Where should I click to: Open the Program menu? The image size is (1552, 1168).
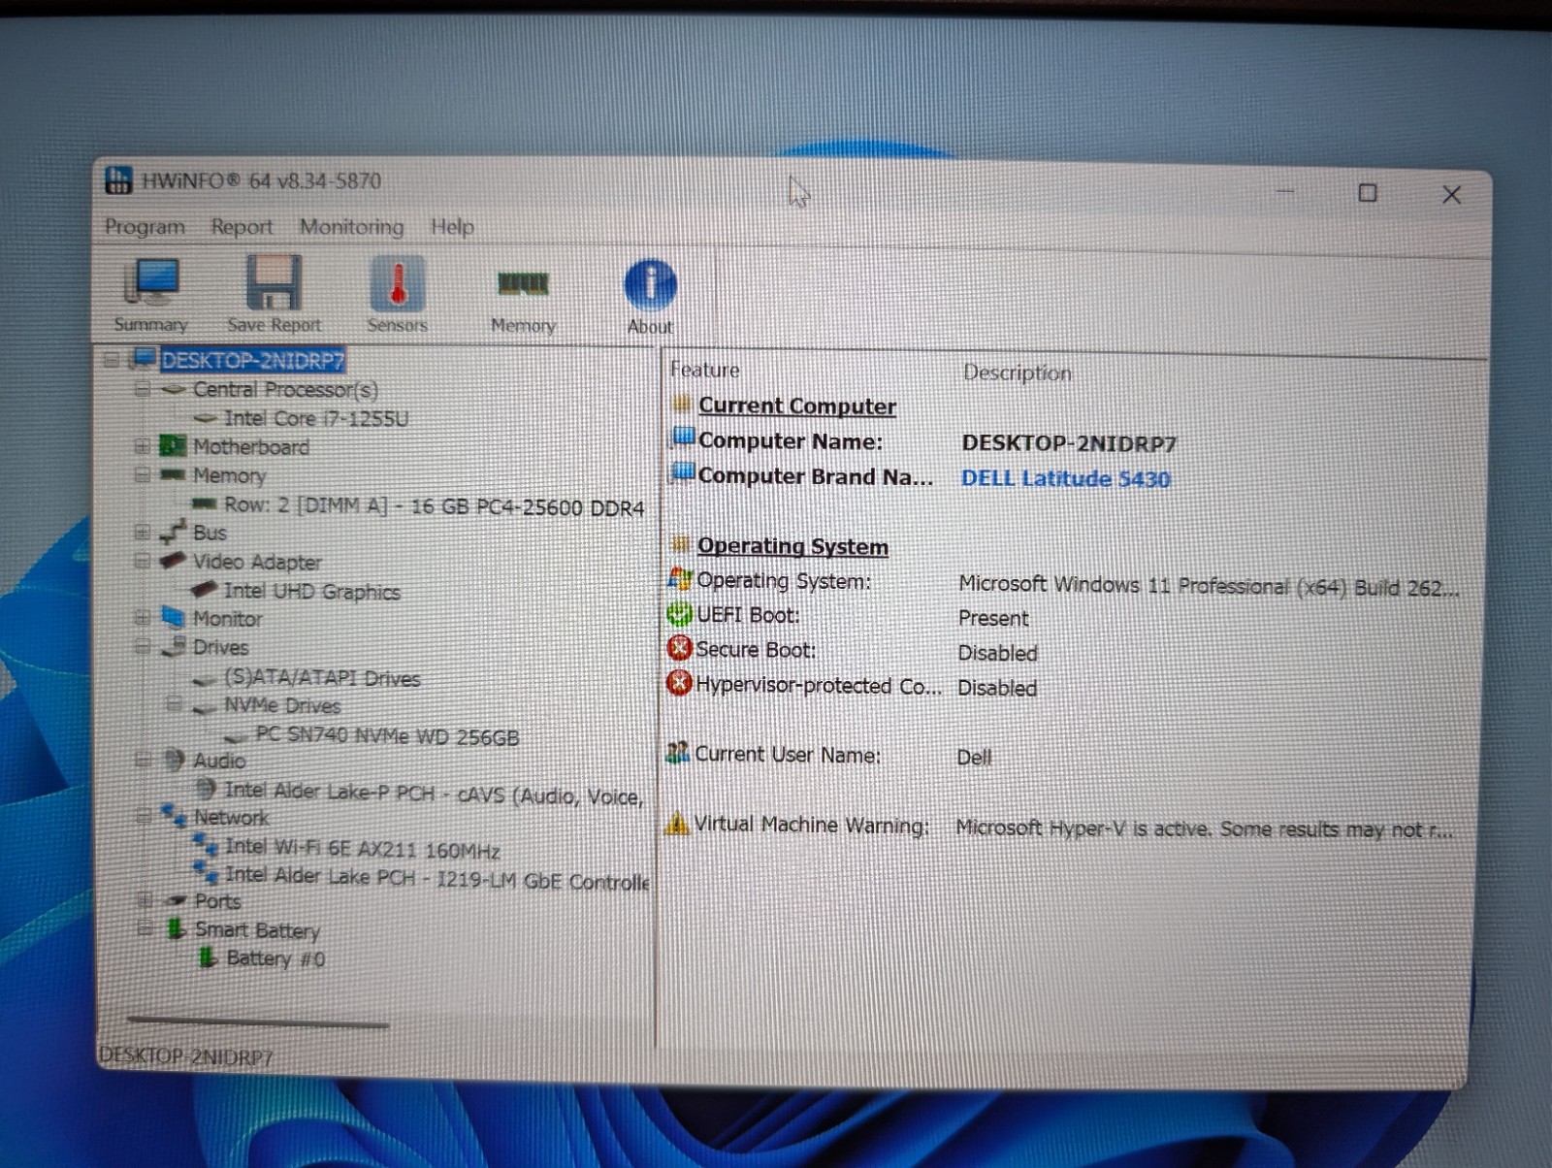[145, 226]
